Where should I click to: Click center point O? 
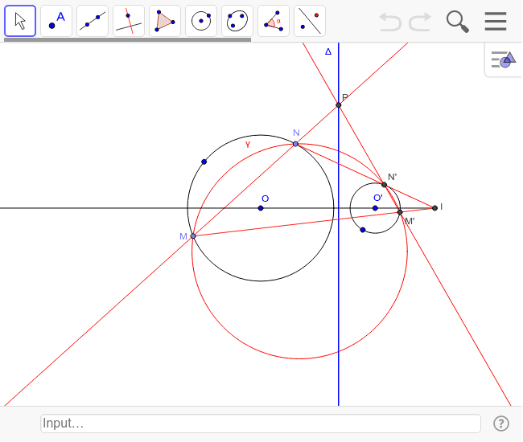tap(261, 208)
